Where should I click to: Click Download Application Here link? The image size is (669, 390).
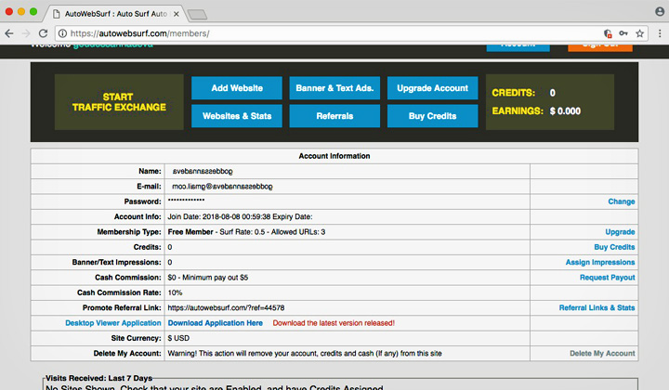click(x=215, y=323)
